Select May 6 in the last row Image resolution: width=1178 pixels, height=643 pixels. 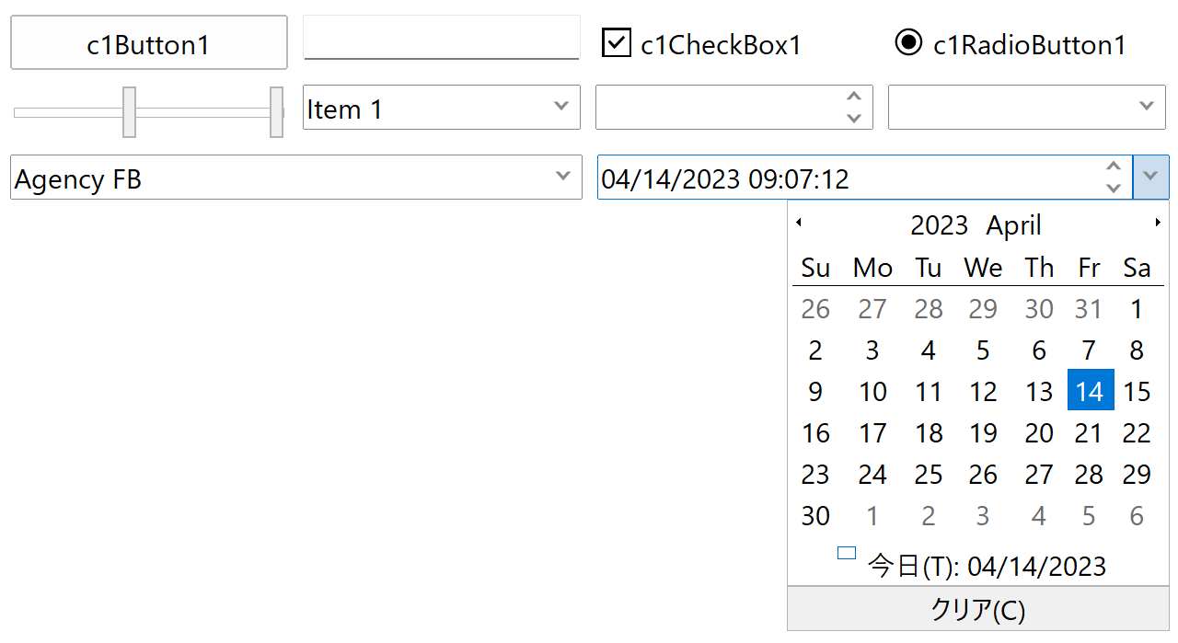[x=1137, y=516]
